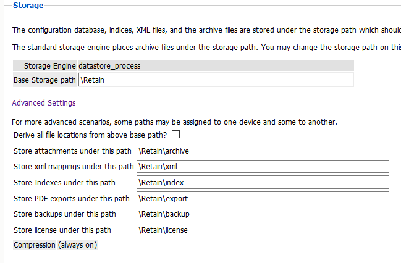Focus the PDF exports path input

(263, 198)
